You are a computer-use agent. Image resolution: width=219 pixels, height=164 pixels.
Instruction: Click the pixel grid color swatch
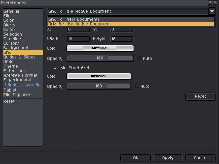[x=99, y=76]
